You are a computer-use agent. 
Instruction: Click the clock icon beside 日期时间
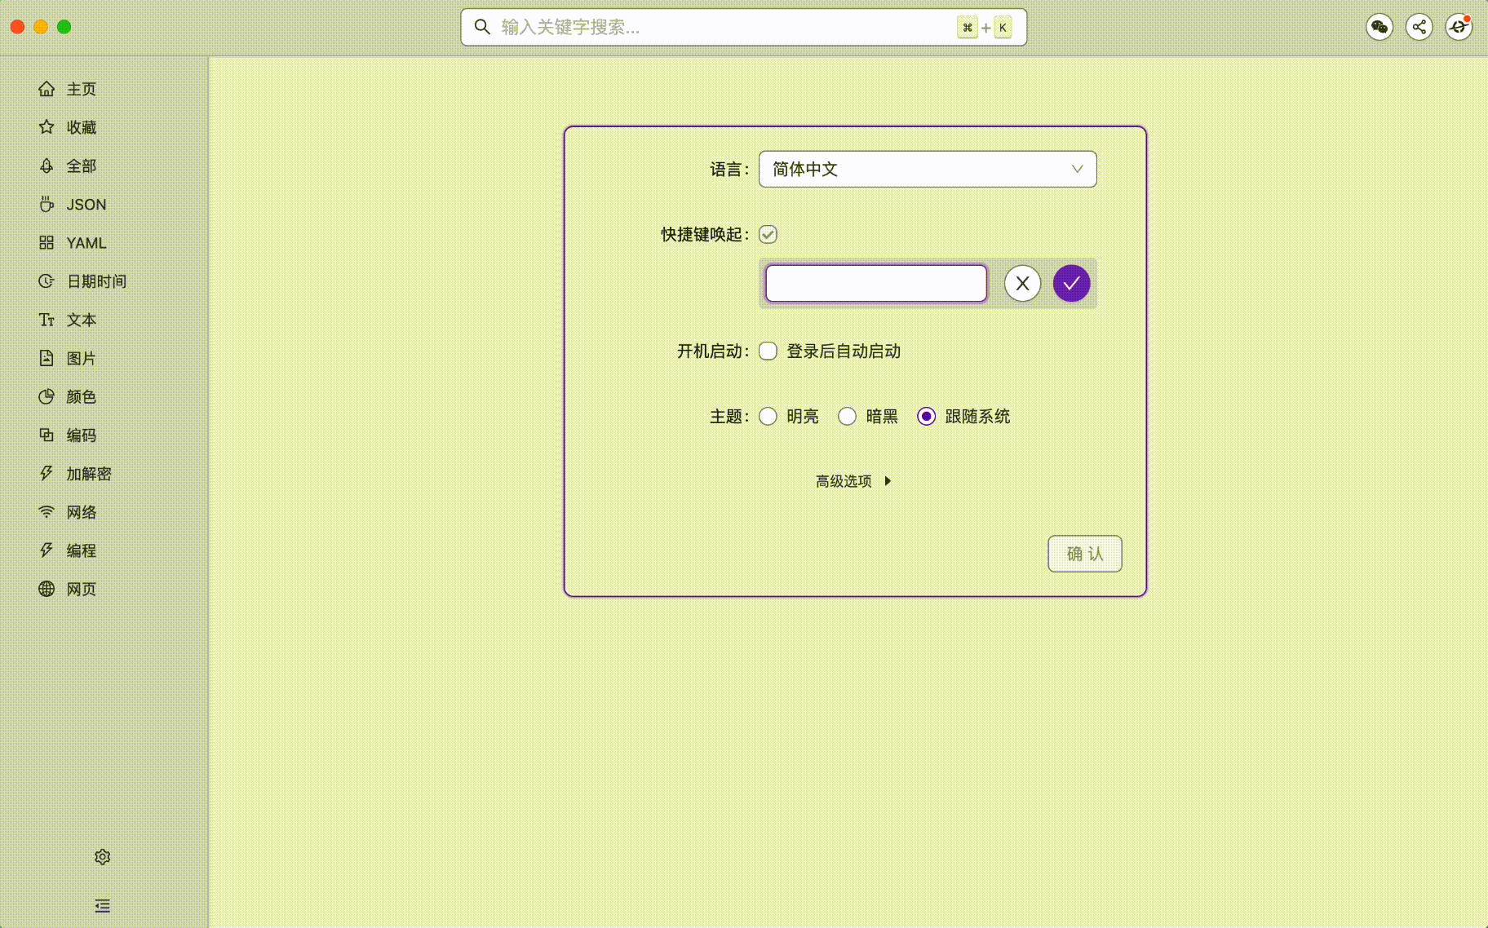pos(46,281)
